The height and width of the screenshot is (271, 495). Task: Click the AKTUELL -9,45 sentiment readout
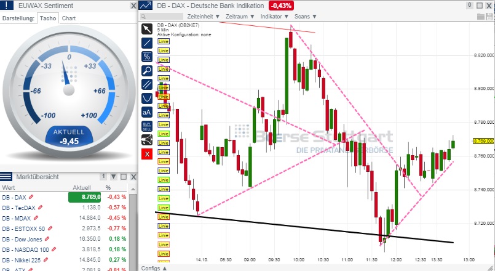click(69, 137)
